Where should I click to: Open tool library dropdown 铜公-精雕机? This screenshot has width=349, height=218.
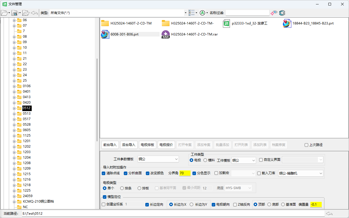click(x=301, y=173)
